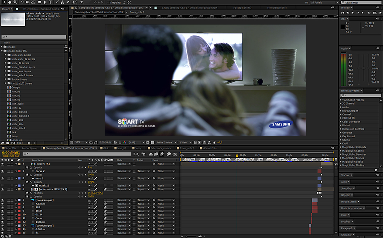
Task: Select the Puppet Pin tool
Action: 82,2
